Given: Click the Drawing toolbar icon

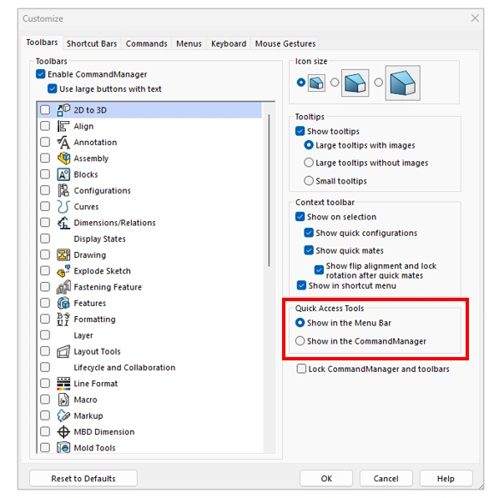Looking at the screenshot, I should (63, 255).
